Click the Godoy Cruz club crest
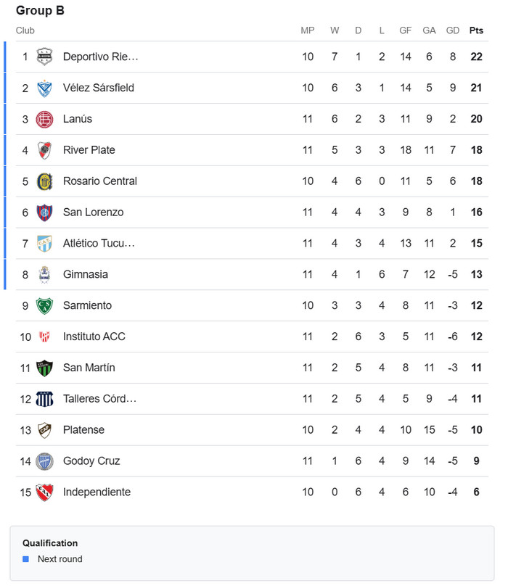The width and height of the screenshot is (508, 586). 45,461
